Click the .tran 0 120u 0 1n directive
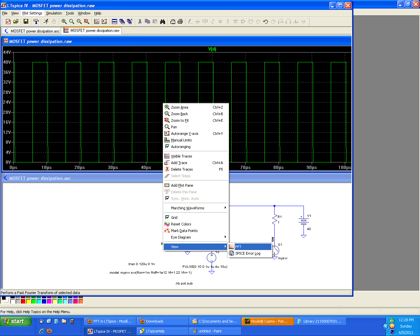420x336 pixels. pos(141,264)
